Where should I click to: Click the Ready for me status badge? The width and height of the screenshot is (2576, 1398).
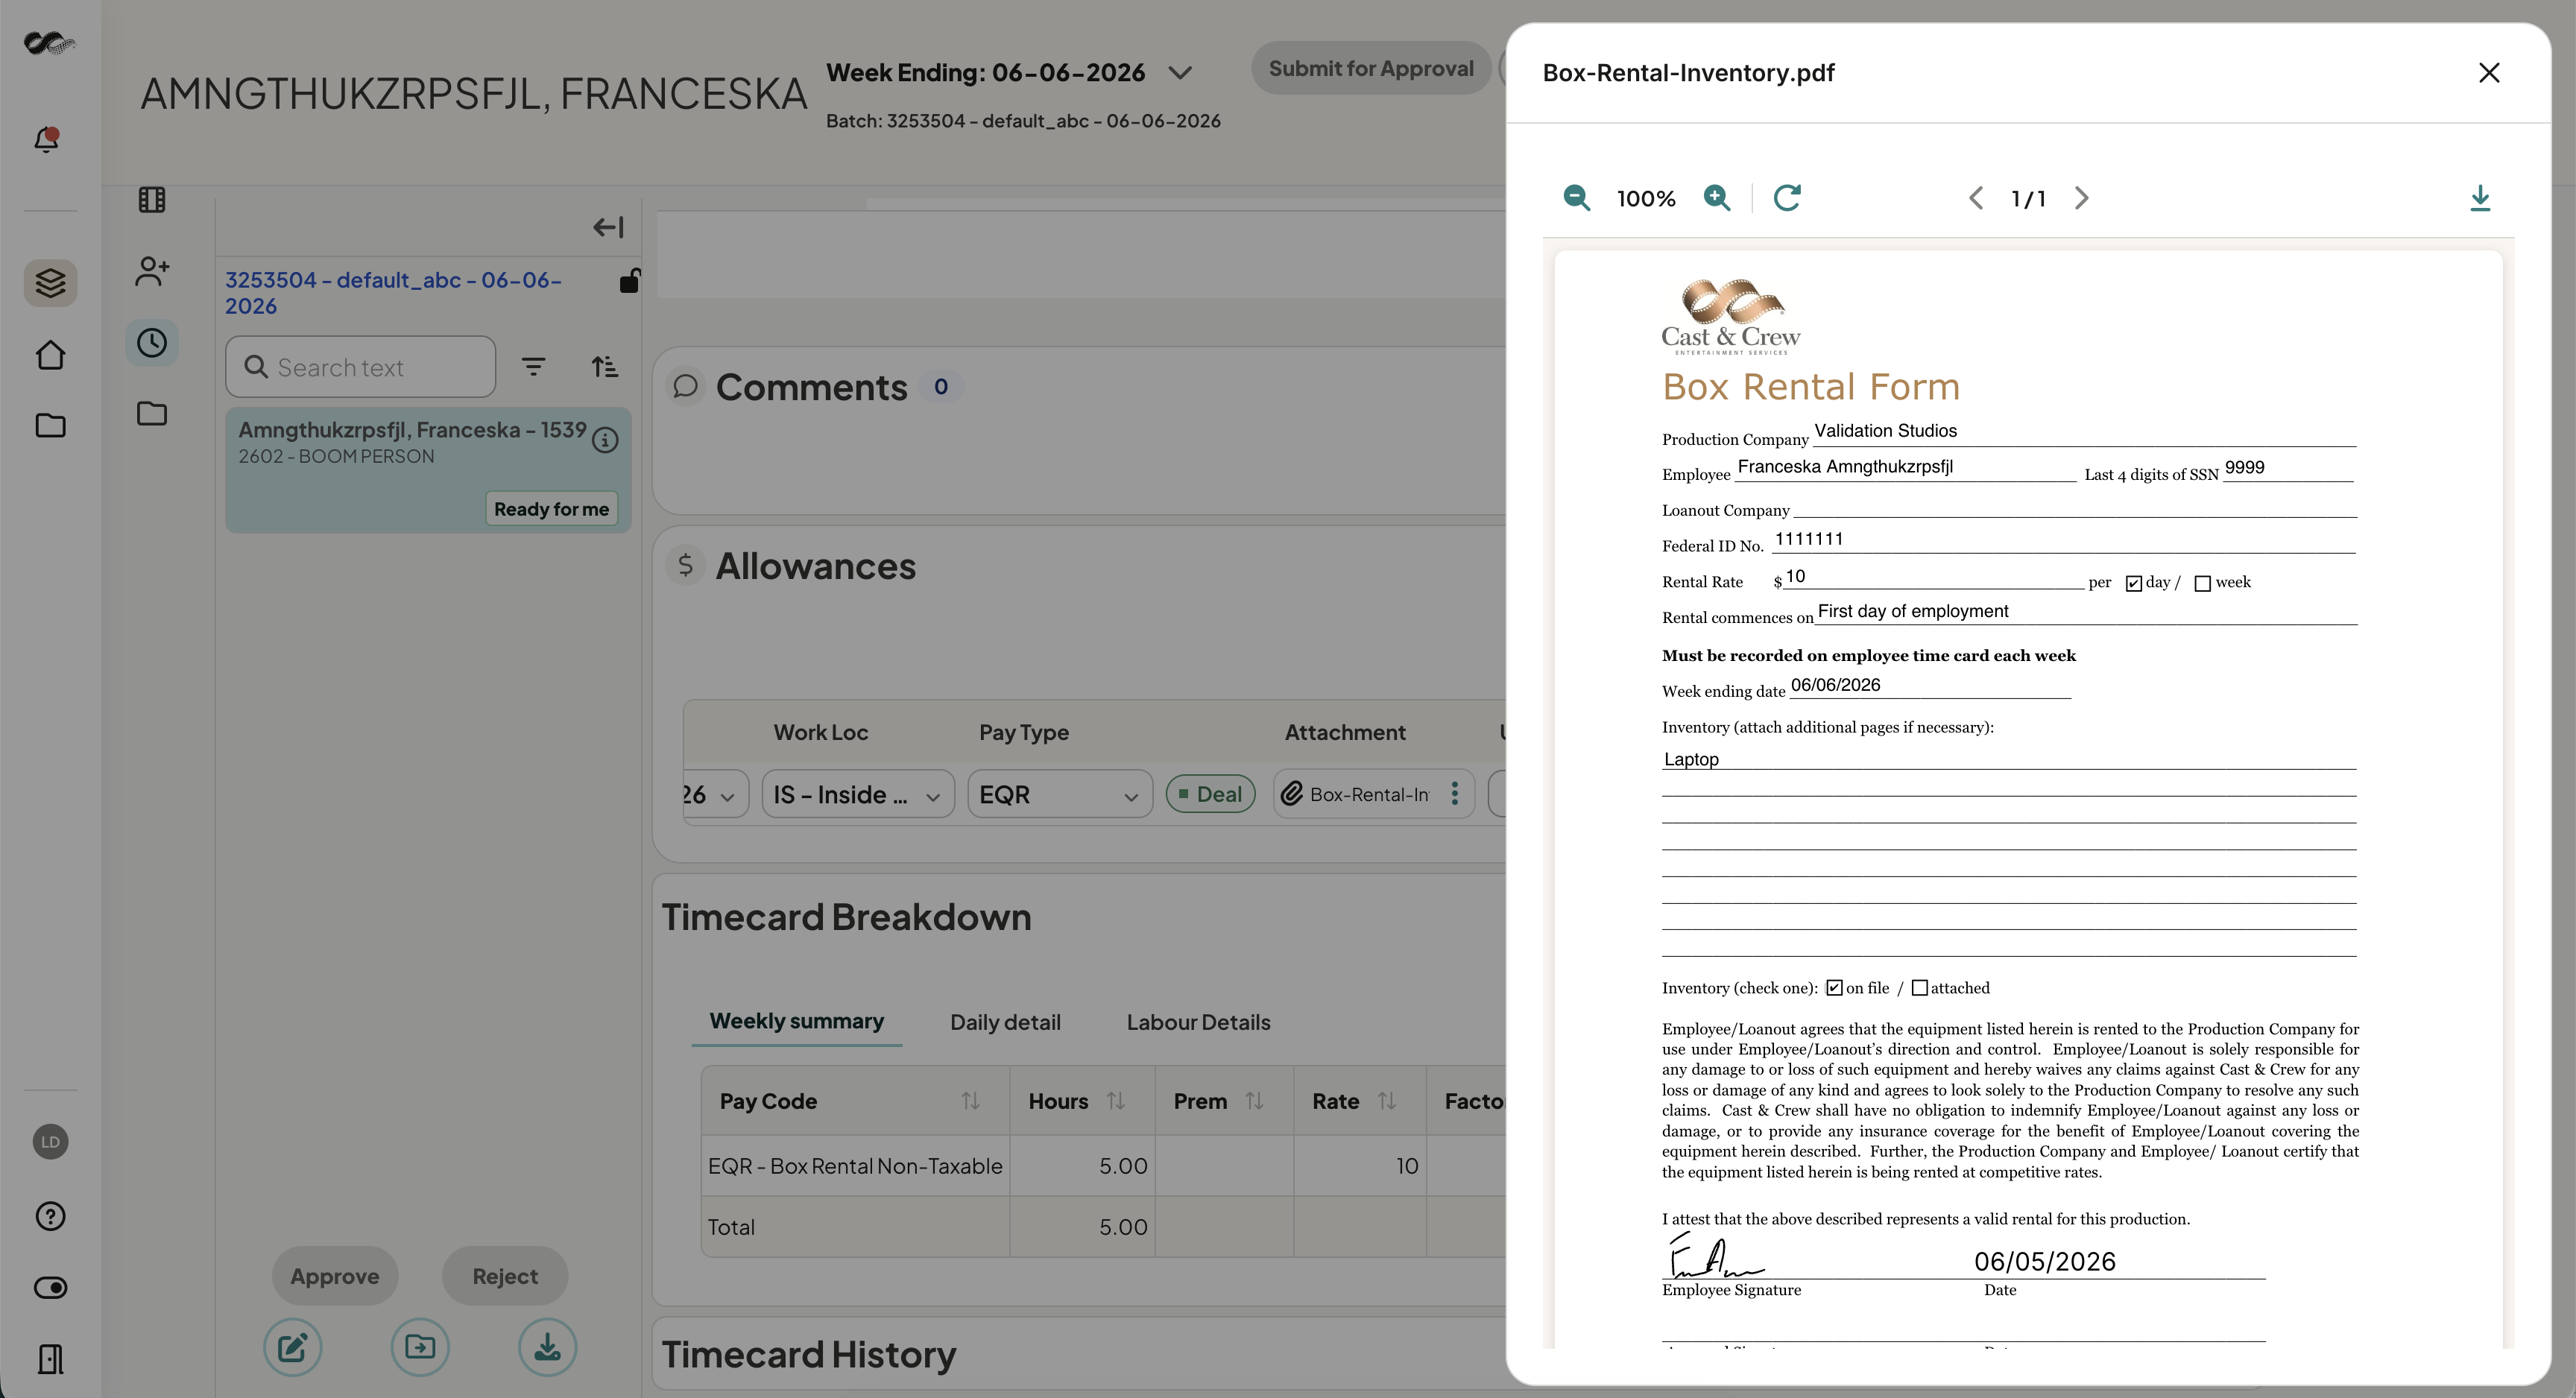(x=551, y=509)
